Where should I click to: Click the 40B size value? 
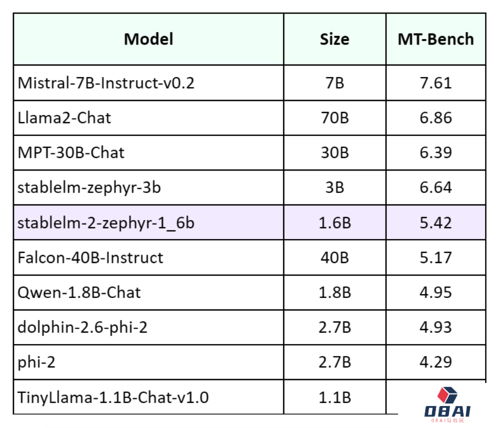tap(334, 257)
